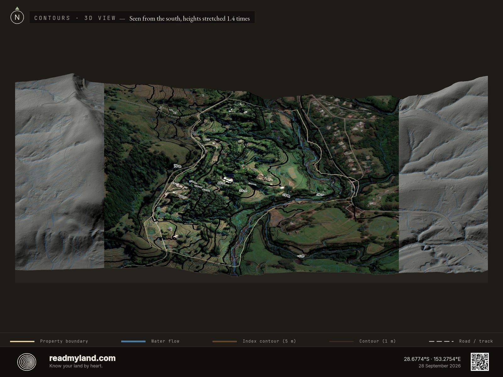Click the 40 m contour label
The image size is (503, 377).
(221, 183)
